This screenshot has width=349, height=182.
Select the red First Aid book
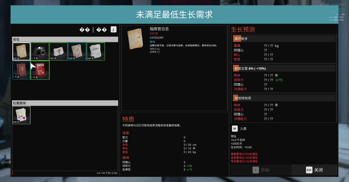(x=40, y=70)
